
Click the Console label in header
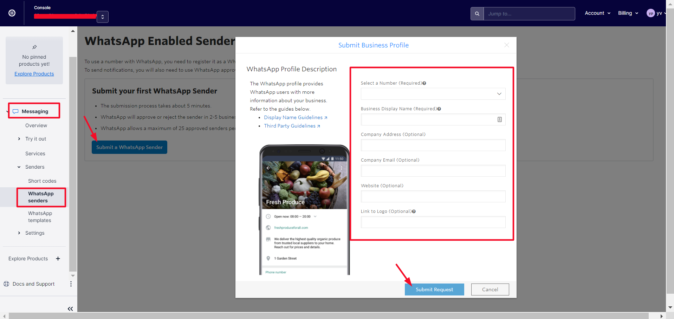click(42, 8)
